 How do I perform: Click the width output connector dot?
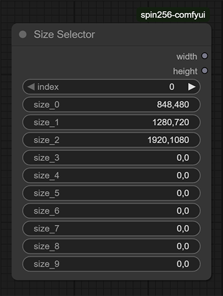(205, 56)
